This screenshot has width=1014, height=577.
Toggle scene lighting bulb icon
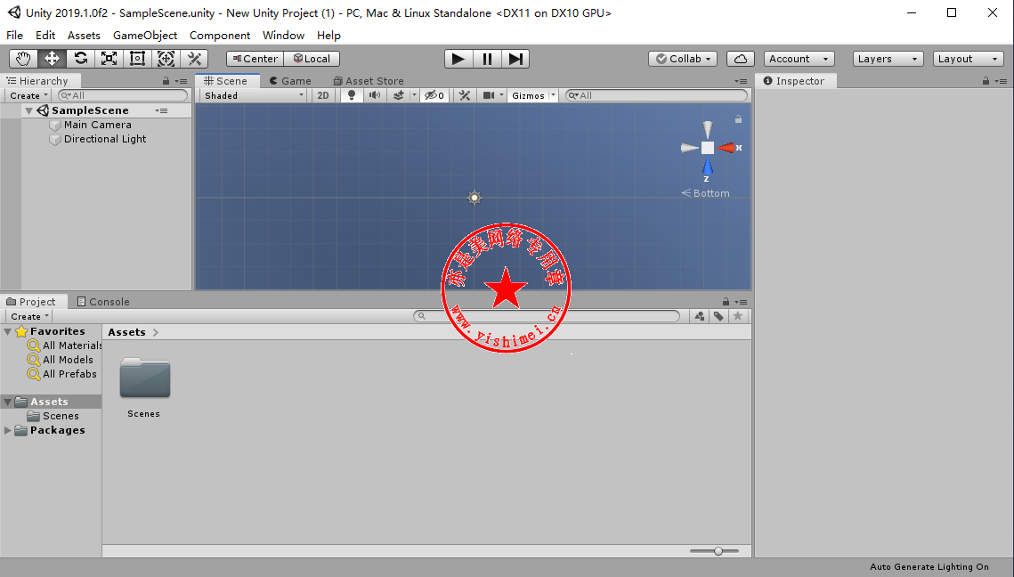coord(351,95)
